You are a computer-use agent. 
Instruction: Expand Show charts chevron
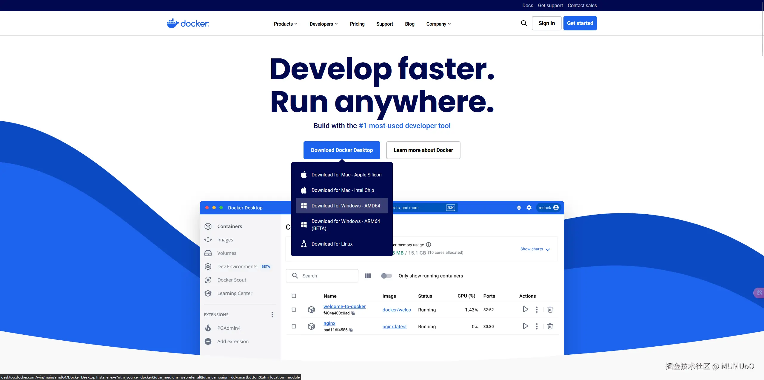[x=548, y=249]
